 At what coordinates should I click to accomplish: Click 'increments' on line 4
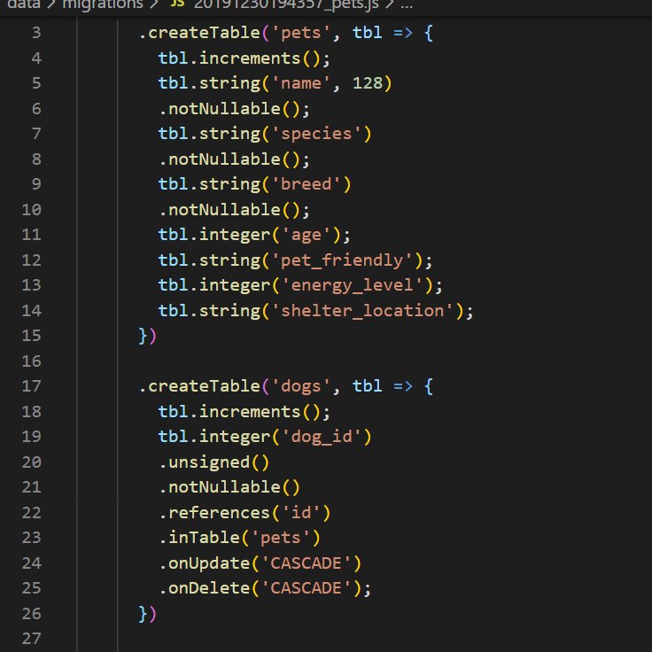(250, 58)
